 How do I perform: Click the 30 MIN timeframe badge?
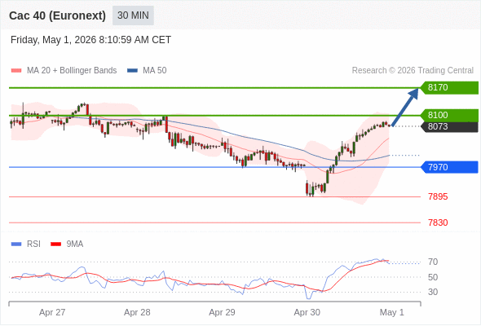(x=133, y=15)
